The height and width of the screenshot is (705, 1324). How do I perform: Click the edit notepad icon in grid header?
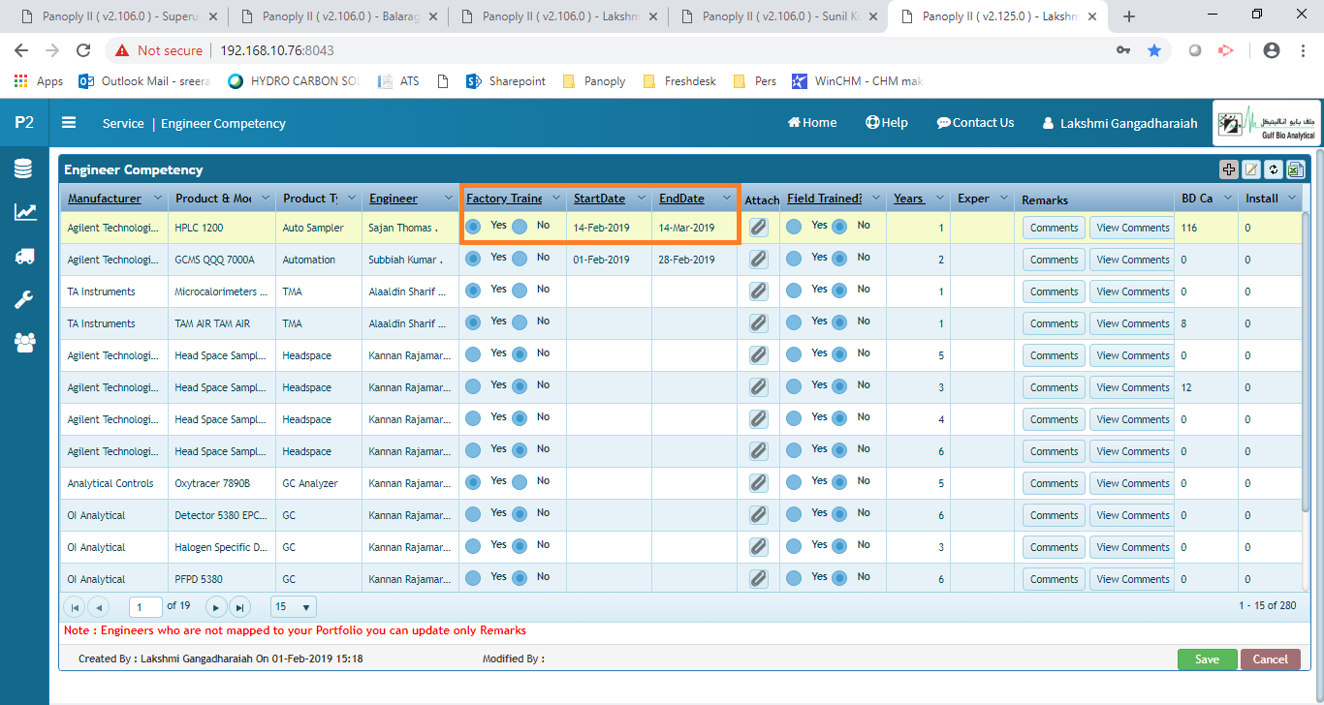tap(1251, 169)
